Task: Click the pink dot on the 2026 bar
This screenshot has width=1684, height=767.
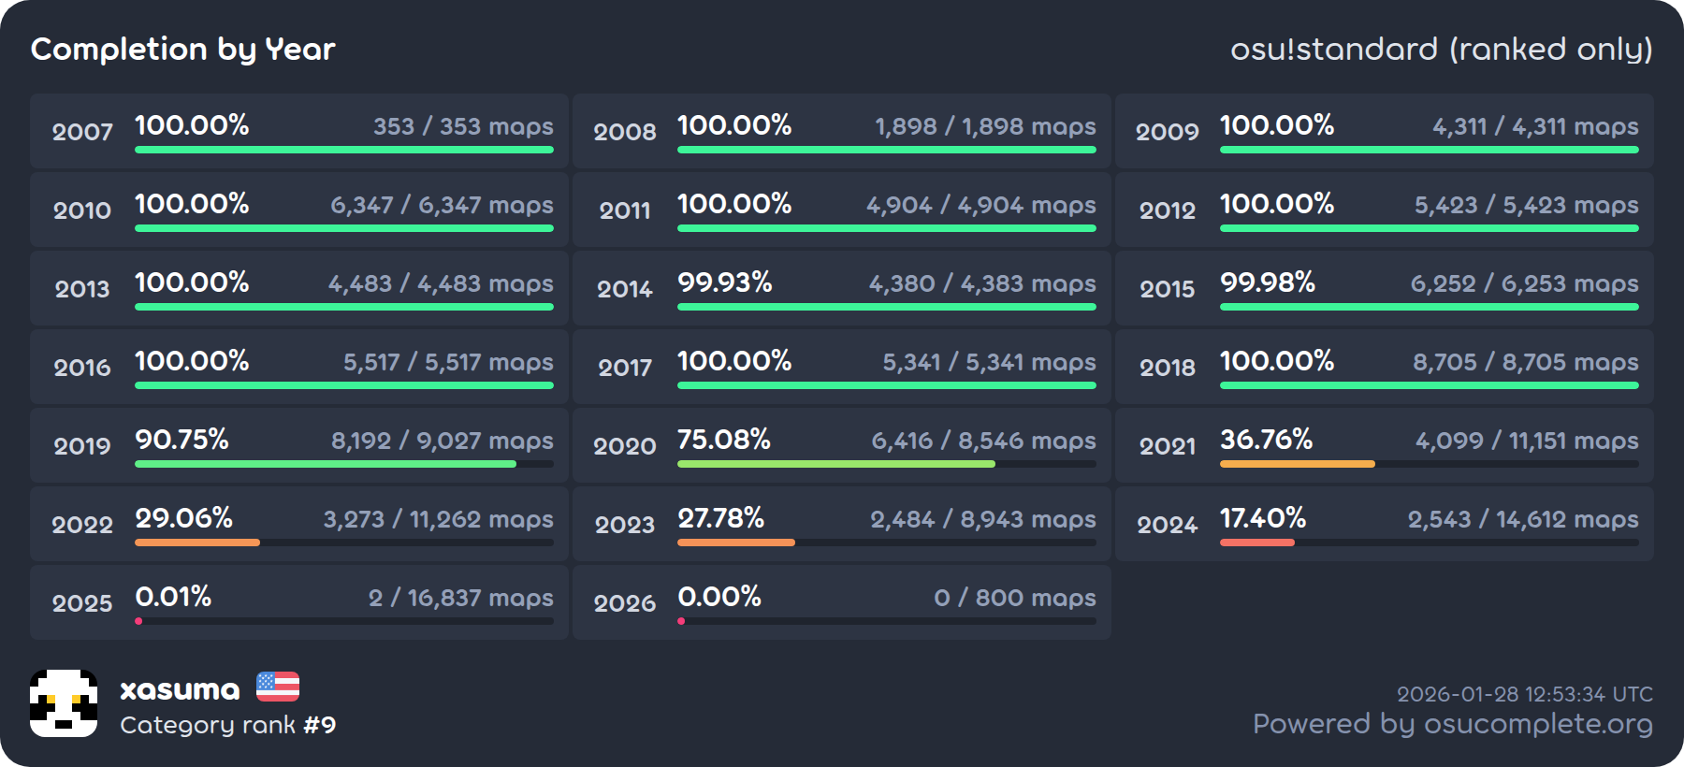Action: [x=681, y=621]
